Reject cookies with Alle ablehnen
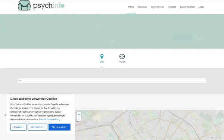The height and width of the screenshot is (140, 224). tap(37, 127)
